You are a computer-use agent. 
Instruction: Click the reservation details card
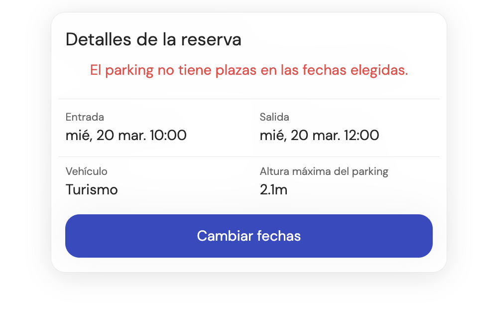[248, 141]
